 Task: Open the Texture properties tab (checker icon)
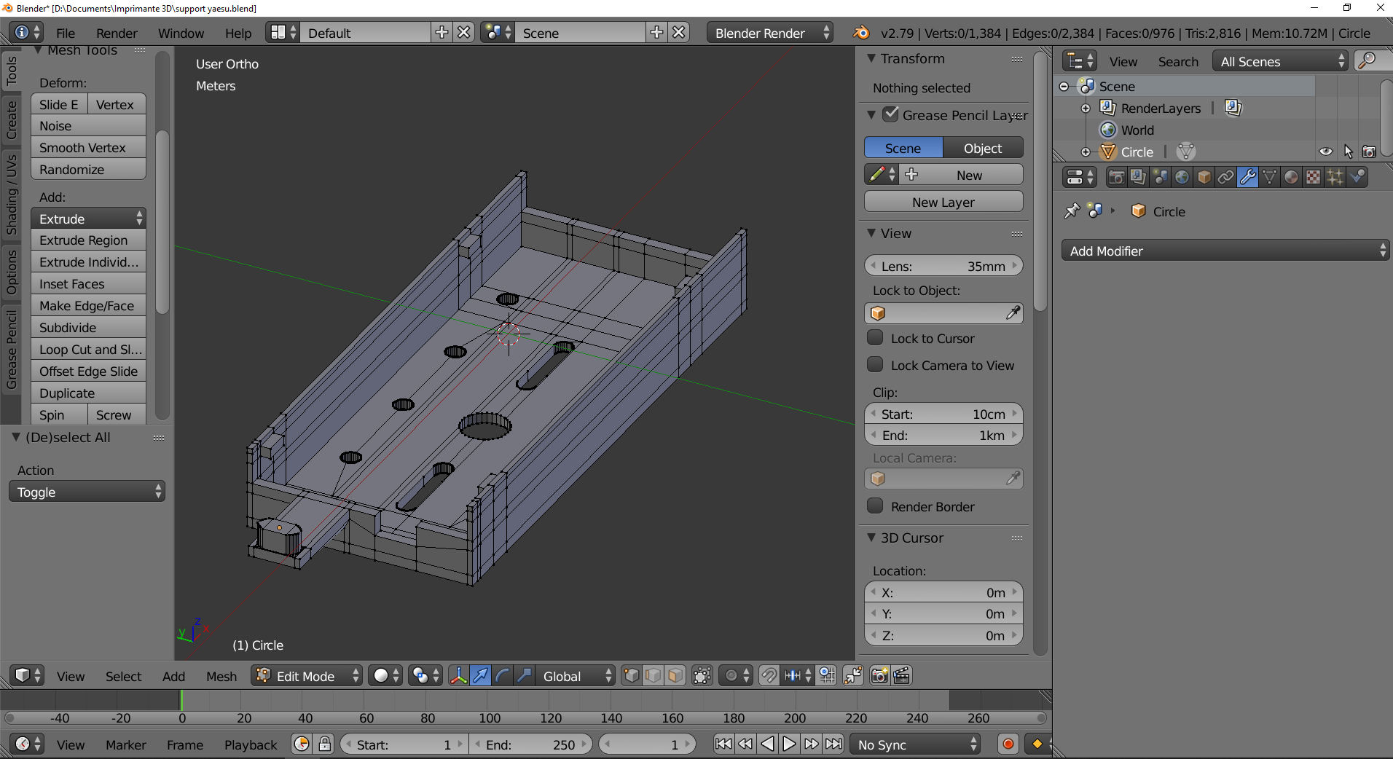1313,177
